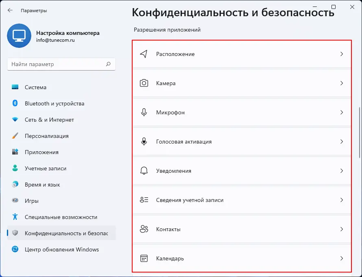Open Центр обновления Windows section
The width and height of the screenshot is (362, 277).
pos(61,249)
